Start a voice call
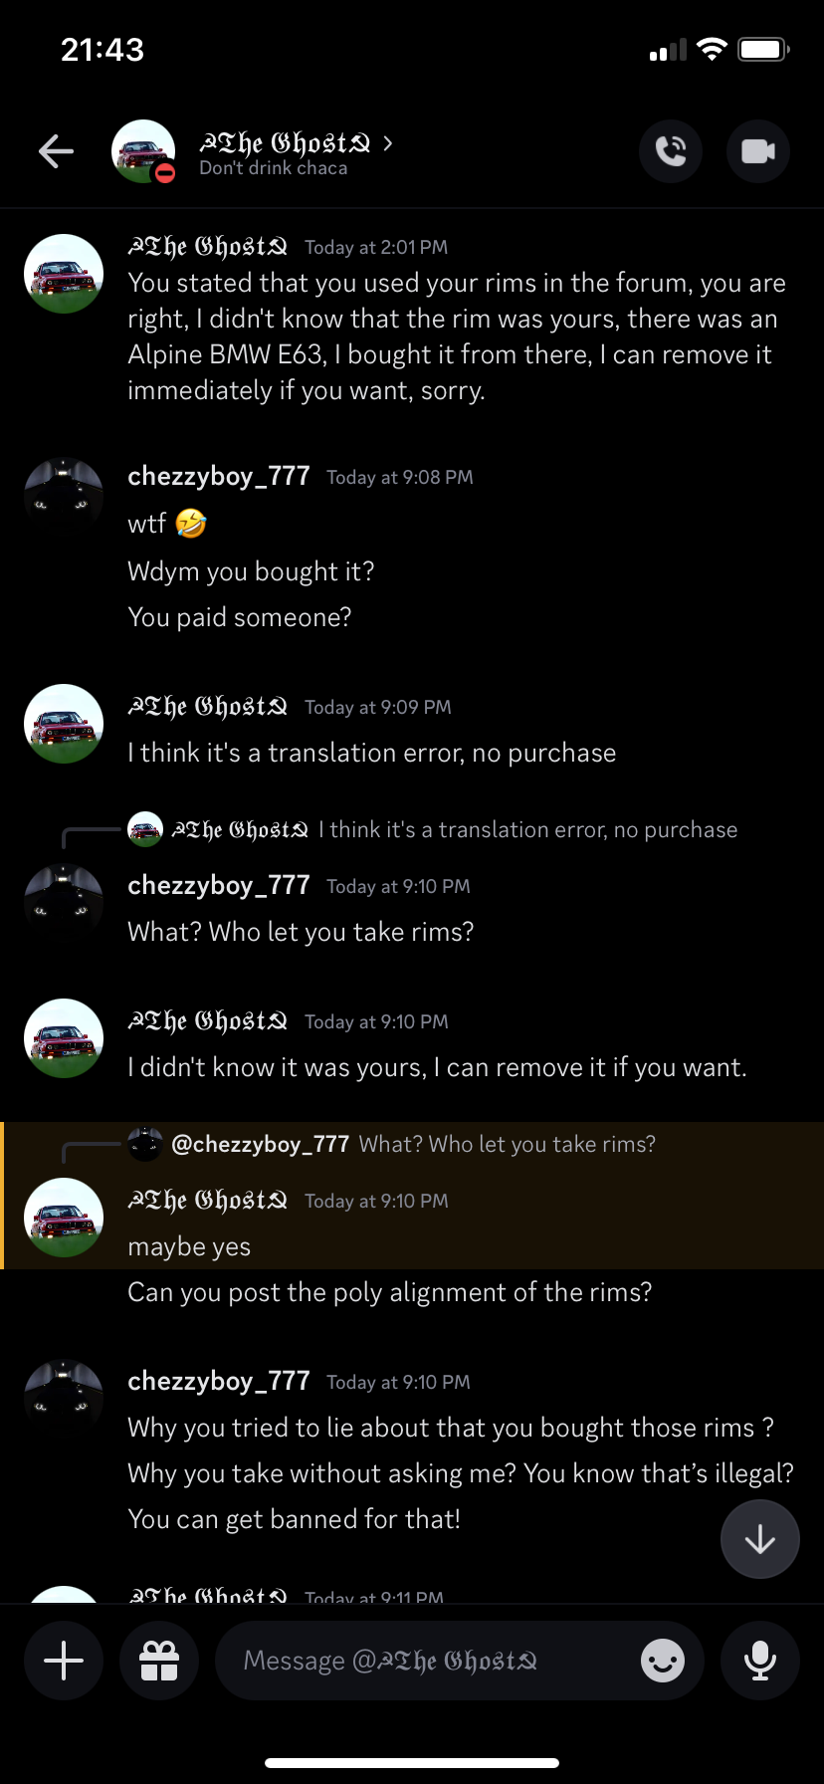The height and width of the screenshot is (1784, 824). 671,151
